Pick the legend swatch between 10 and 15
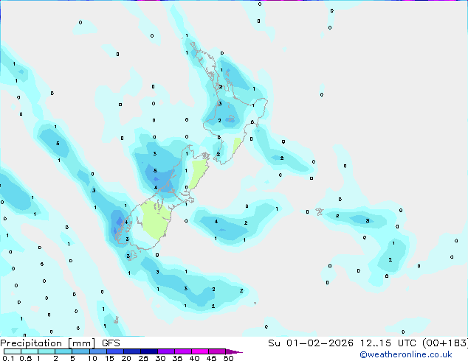 pos(98,351)
